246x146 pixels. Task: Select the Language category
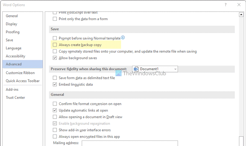[22, 48]
